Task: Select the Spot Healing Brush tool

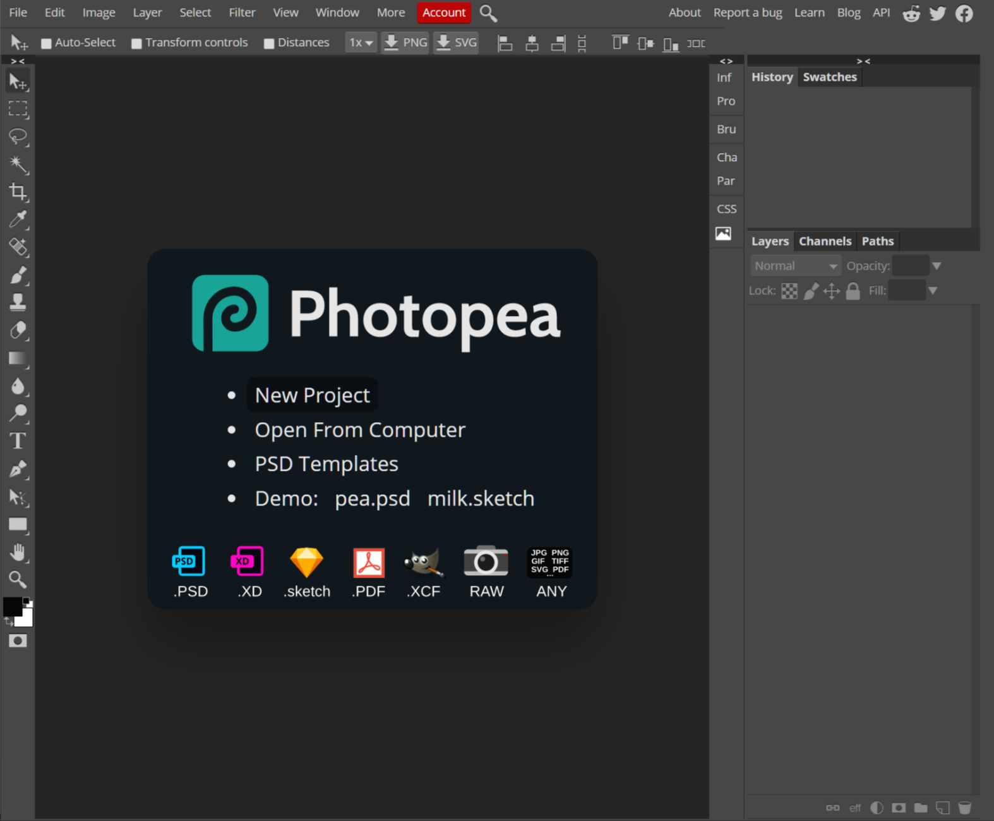Action: coord(18,247)
